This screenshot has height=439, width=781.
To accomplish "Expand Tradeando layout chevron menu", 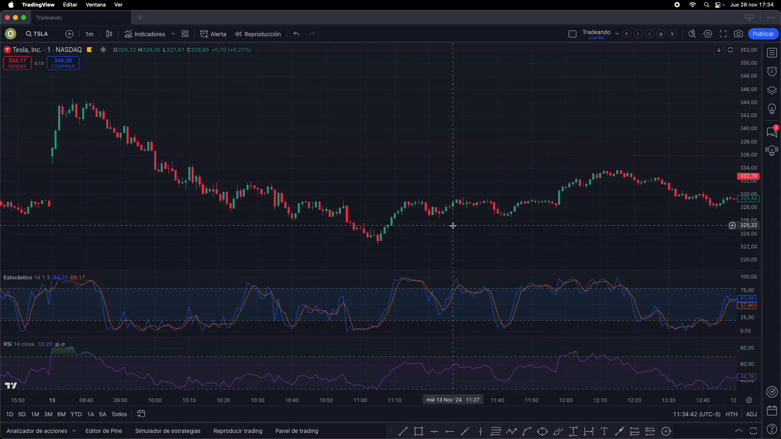I will pyautogui.click(x=617, y=34).
